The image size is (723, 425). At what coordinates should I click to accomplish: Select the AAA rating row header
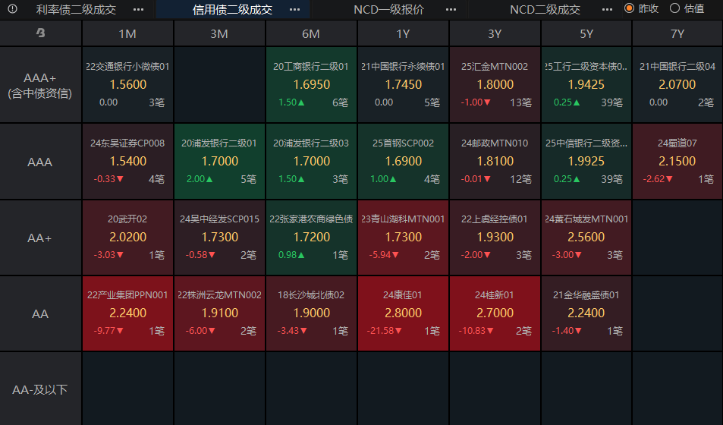[40, 162]
